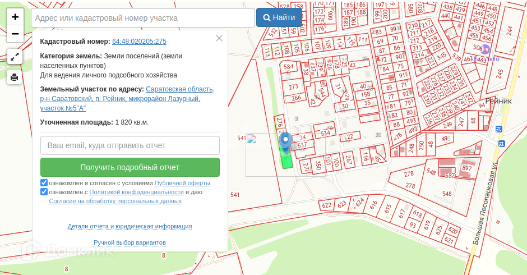Expand Детали отчета и юридическая информация

(130, 226)
